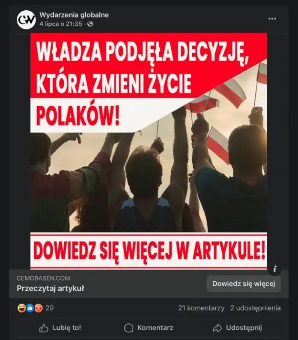Click the info icon on the ad image
298x340 pixels.
click(x=274, y=269)
